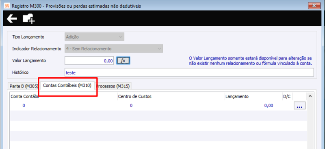
Task: Click the Histórico field containing teste
Action: pos(189,72)
